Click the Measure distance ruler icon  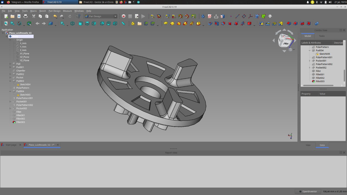tap(123, 24)
